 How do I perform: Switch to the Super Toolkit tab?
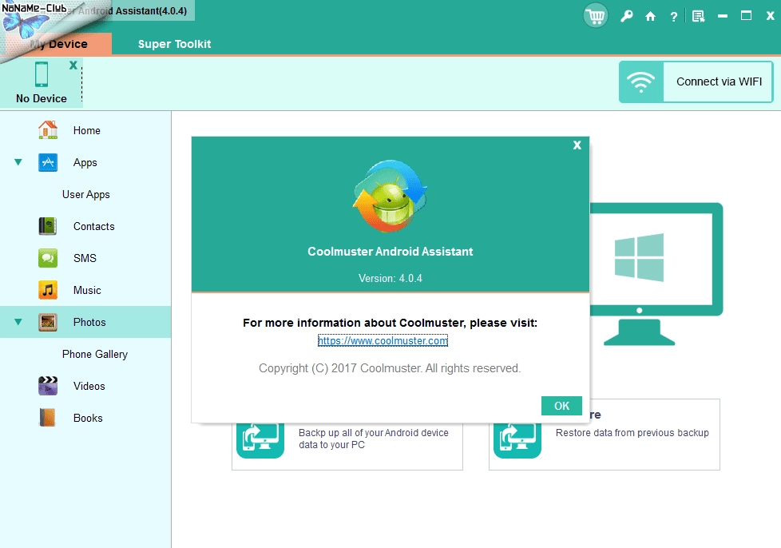tap(174, 44)
